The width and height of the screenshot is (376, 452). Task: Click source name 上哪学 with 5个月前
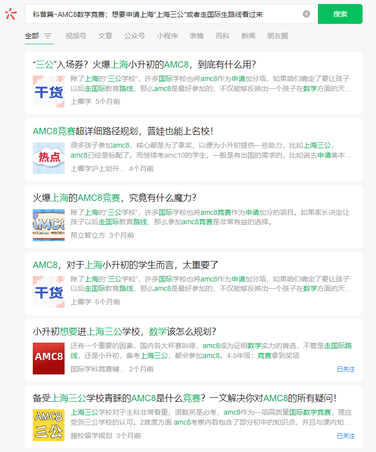tap(81, 101)
